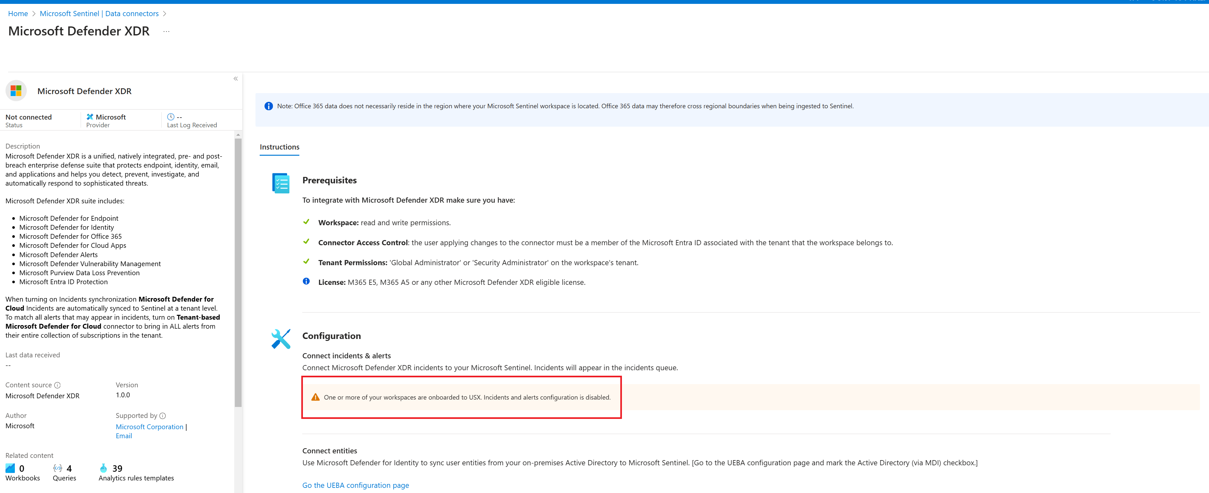Click the Version value 1.0.0

pyautogui.click(x=123, y=395)
